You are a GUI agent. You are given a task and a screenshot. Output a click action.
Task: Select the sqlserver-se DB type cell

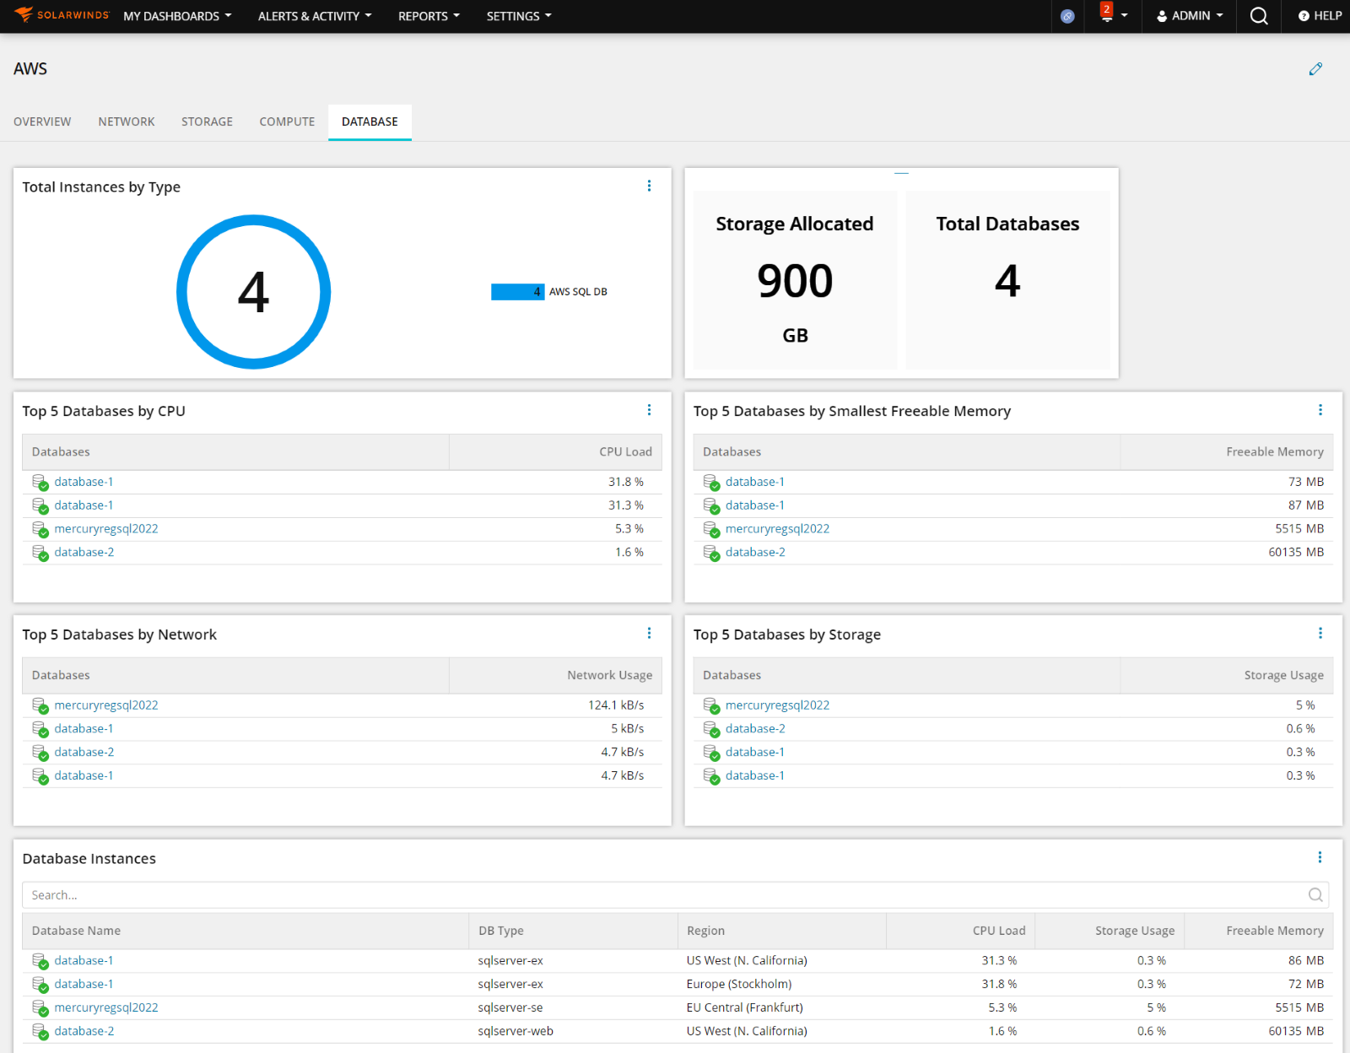tap(510, 1008)
